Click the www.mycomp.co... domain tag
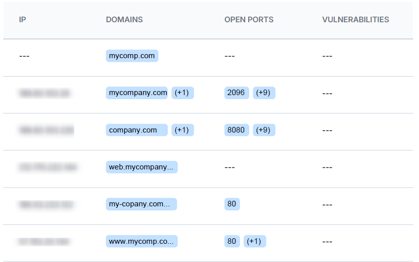Image resolution: width=419 pixels, height=262 pixels. point(142,241)
